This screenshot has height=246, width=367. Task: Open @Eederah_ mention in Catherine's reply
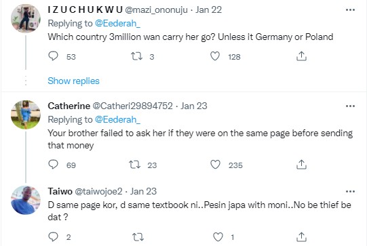[x=117, y=120]
